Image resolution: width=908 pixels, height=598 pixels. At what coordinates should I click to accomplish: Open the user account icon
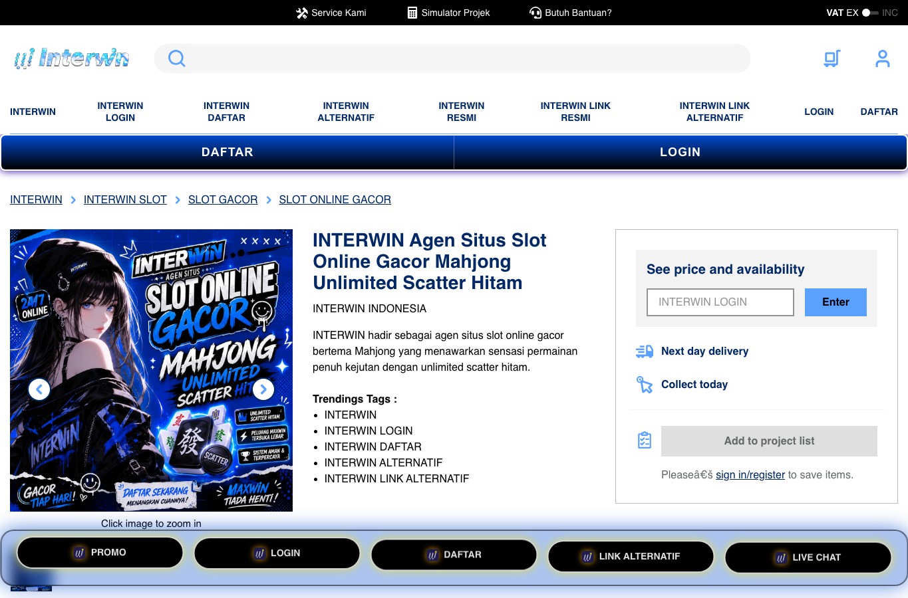coord(882,58)
